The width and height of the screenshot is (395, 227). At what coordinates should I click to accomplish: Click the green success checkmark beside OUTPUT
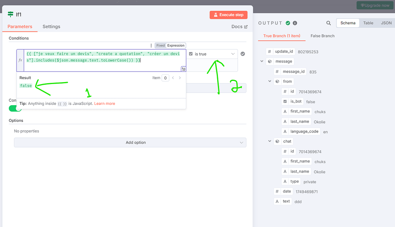click(x=287, y=23)
